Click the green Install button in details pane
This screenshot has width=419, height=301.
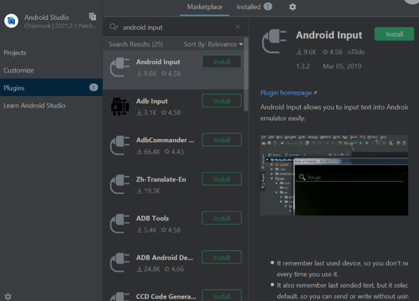coord(394,34)
